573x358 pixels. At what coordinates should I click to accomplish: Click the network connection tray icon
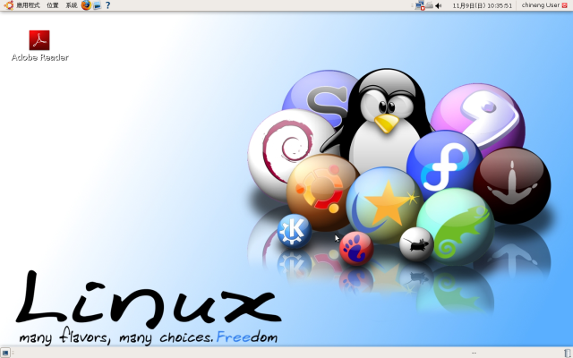420,5
